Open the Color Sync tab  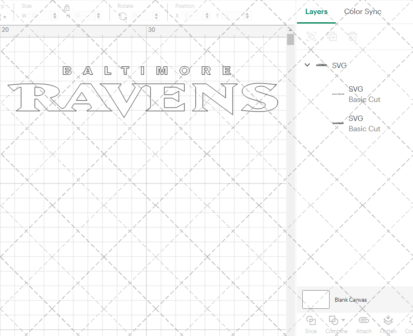pos(363,12)
